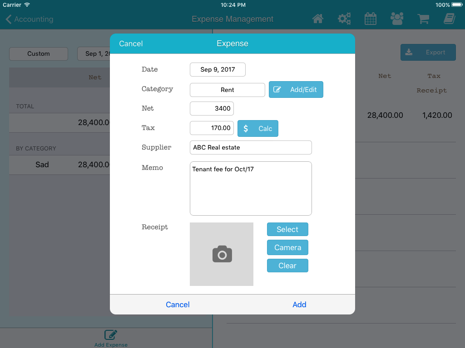
Task: Open the Category selector showing Rent
Action: click(227, 90)
